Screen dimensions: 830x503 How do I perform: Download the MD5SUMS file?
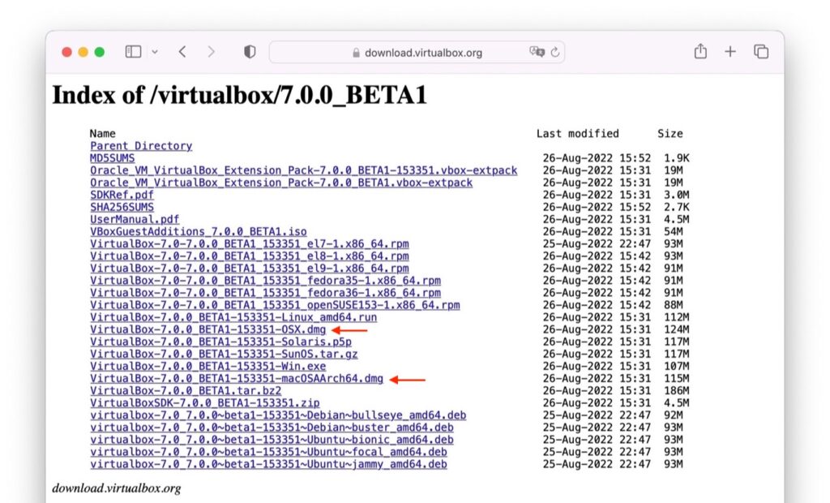point(111,157)
